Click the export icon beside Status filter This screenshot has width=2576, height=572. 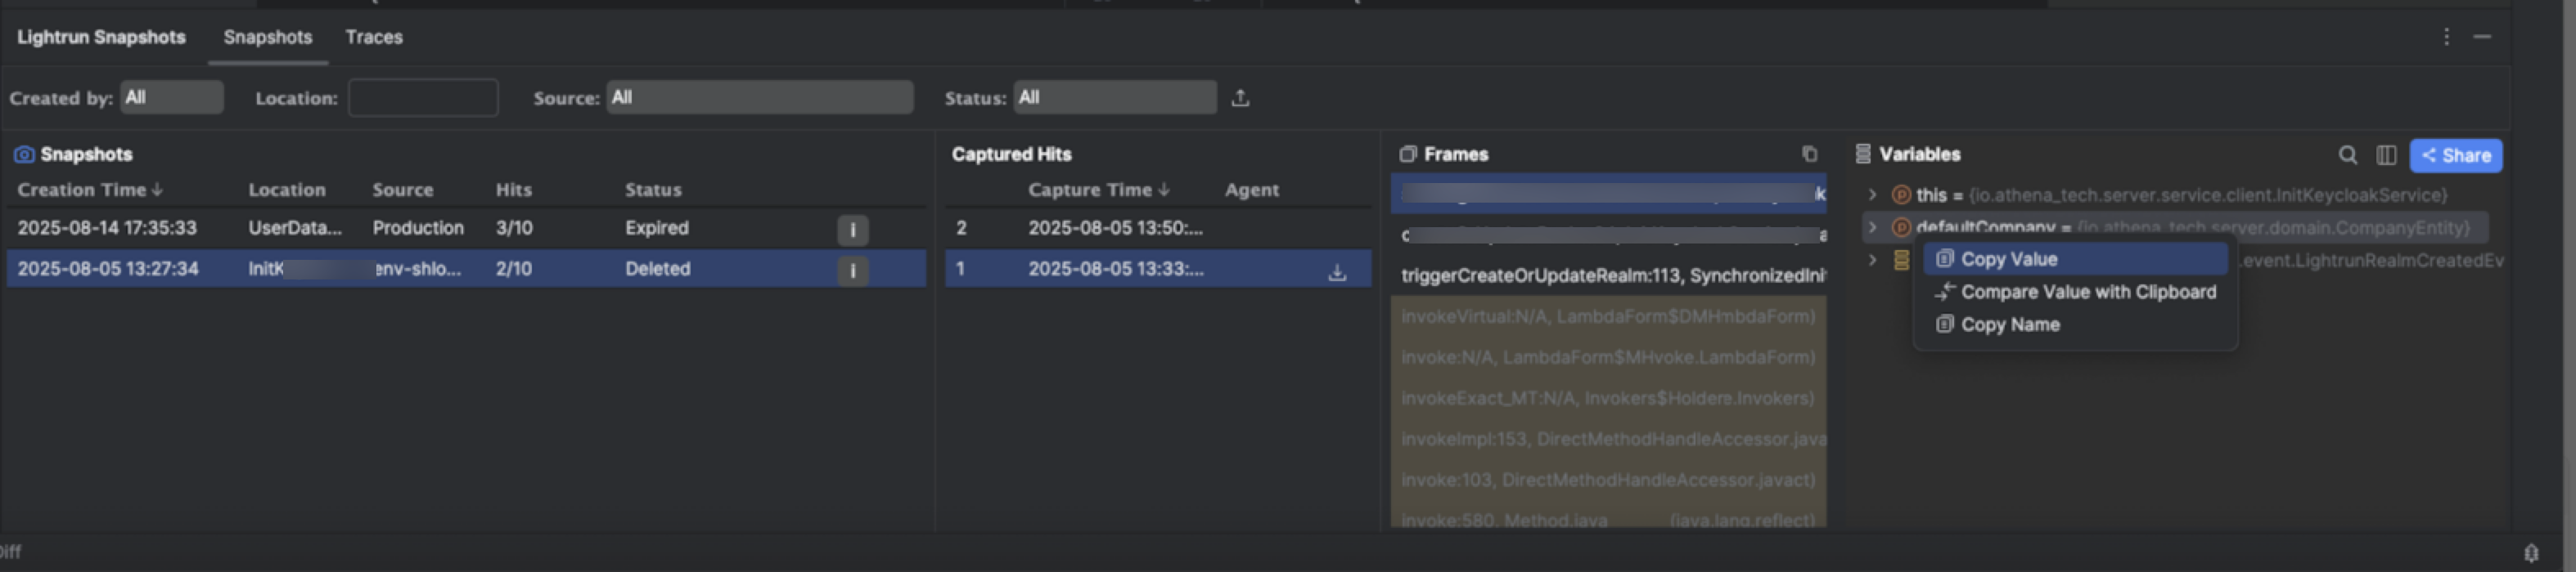tap(1240, 98)
